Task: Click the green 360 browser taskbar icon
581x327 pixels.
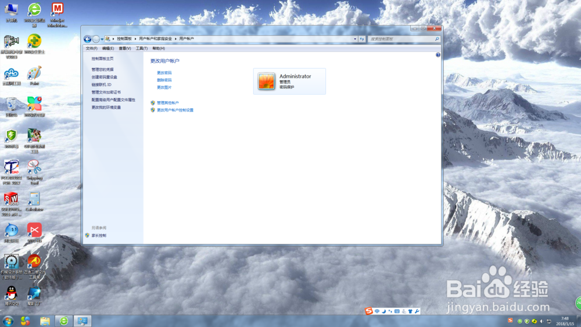Action: 64,321
